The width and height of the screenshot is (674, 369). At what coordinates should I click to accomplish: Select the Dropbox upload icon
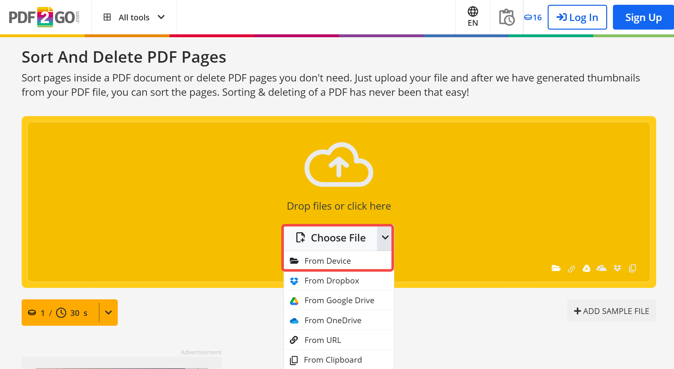[x=617, y=268]
